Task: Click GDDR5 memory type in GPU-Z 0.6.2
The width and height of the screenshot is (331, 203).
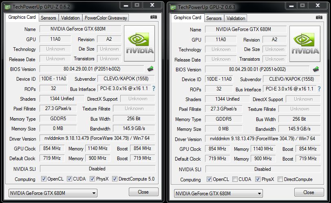Action: coord(58,119)
